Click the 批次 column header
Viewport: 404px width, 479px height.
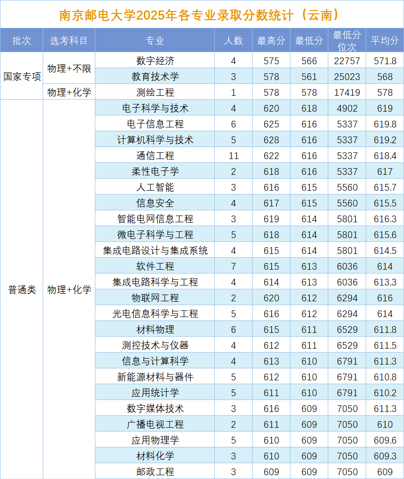point(22,40)
